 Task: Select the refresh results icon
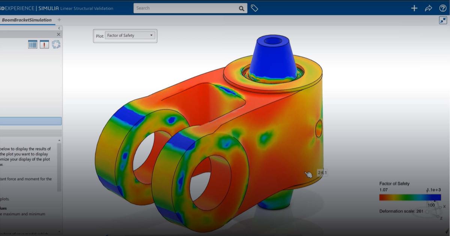pyautogui.click(x=56, y=44)
